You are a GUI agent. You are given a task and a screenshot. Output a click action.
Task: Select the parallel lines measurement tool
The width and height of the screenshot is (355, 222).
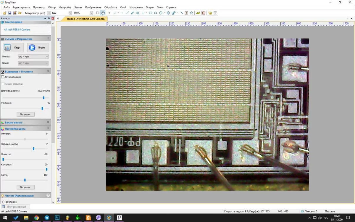133,13
